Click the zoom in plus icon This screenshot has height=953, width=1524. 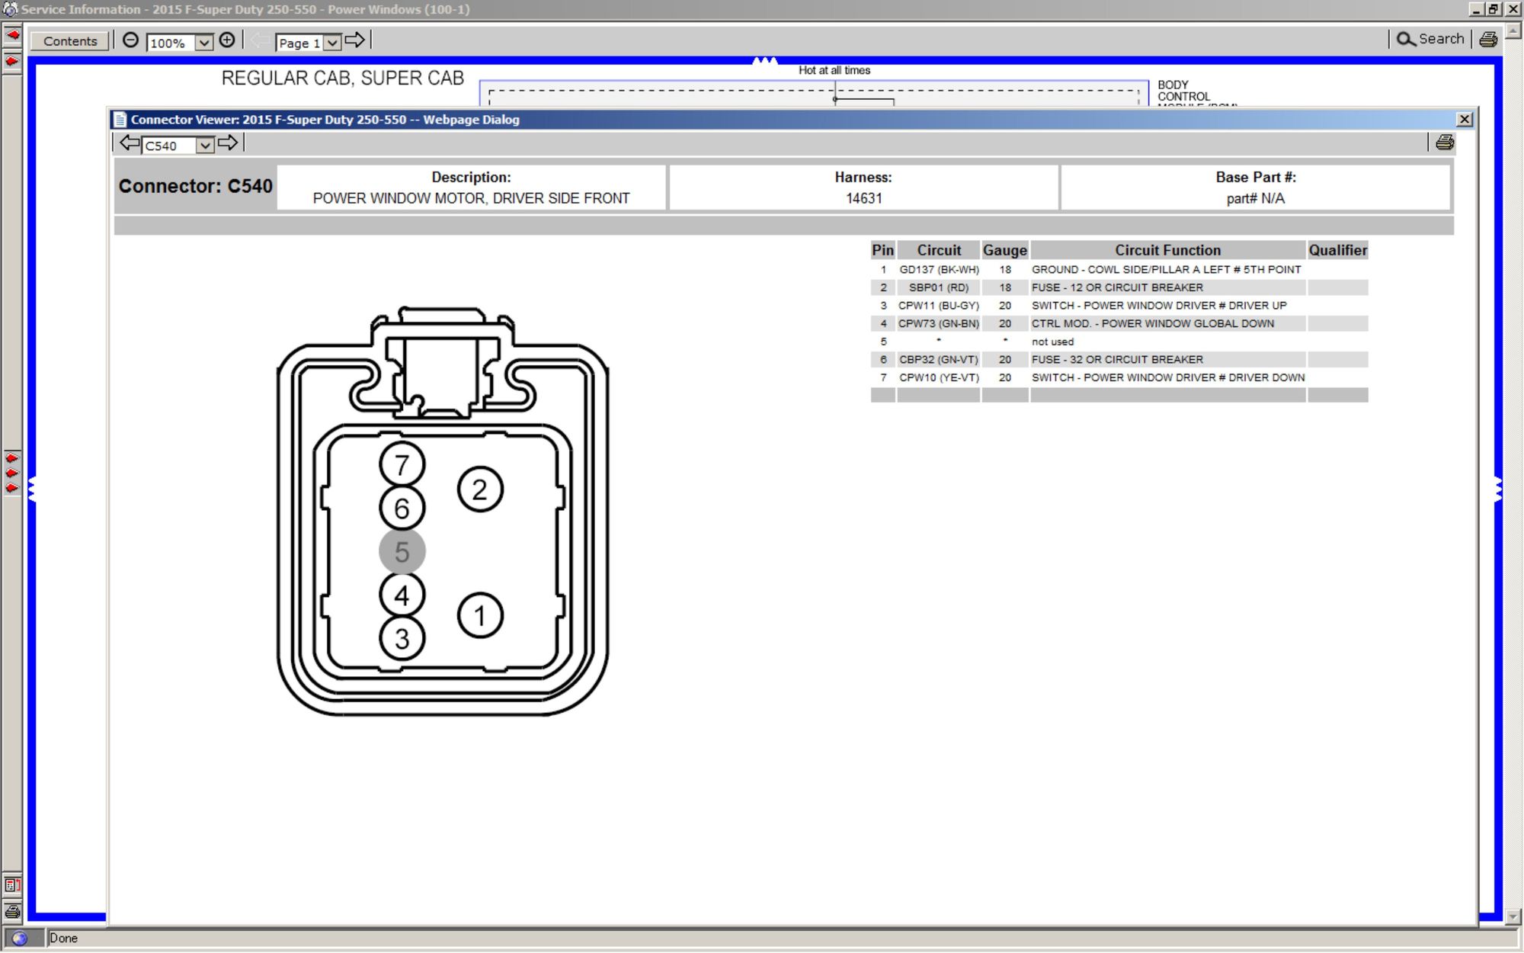pyautogui.click(x=227, y=40)
